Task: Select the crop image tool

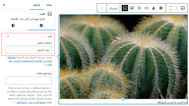Action: pos(139,8)
